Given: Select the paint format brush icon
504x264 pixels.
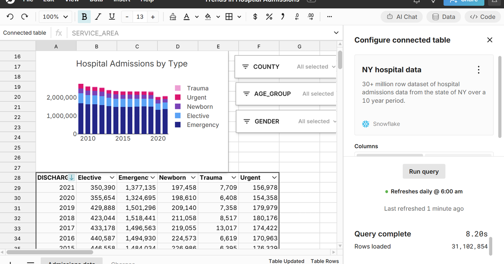Looking at the screenshot, I should point(173,17).
